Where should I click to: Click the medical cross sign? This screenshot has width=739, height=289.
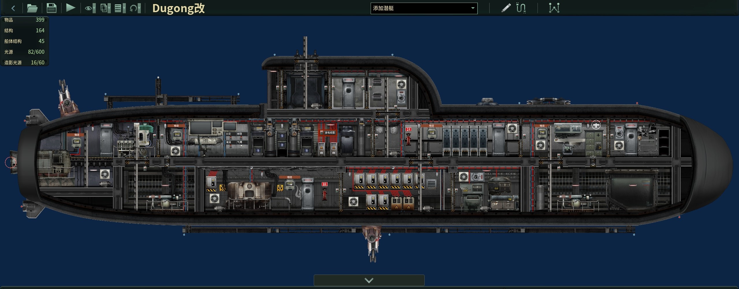596,125
